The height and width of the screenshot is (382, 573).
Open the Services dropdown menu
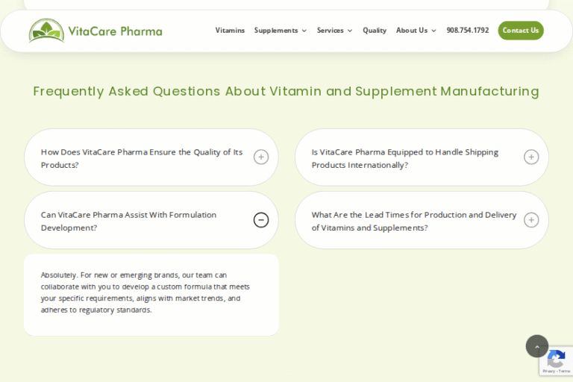334,31
